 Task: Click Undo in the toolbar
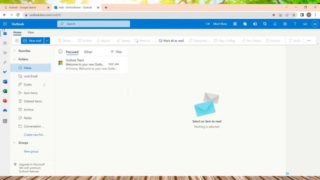tap(294, 40)
